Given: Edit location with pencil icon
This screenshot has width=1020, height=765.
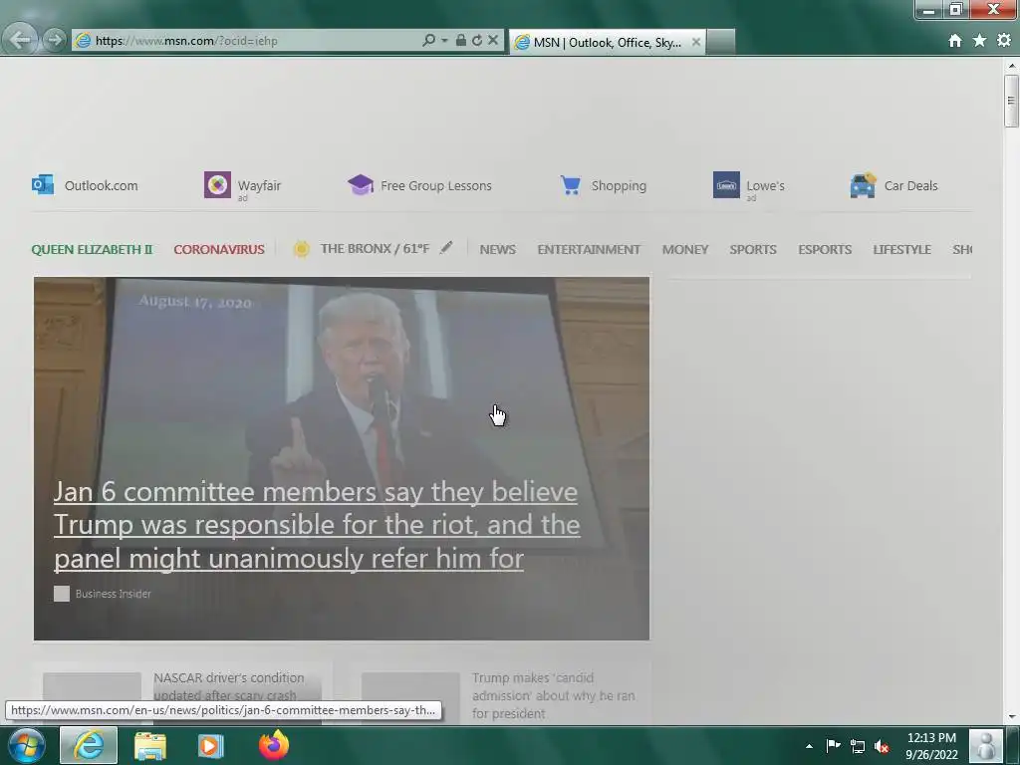Looking at the screenshot, I should (446, 247).
